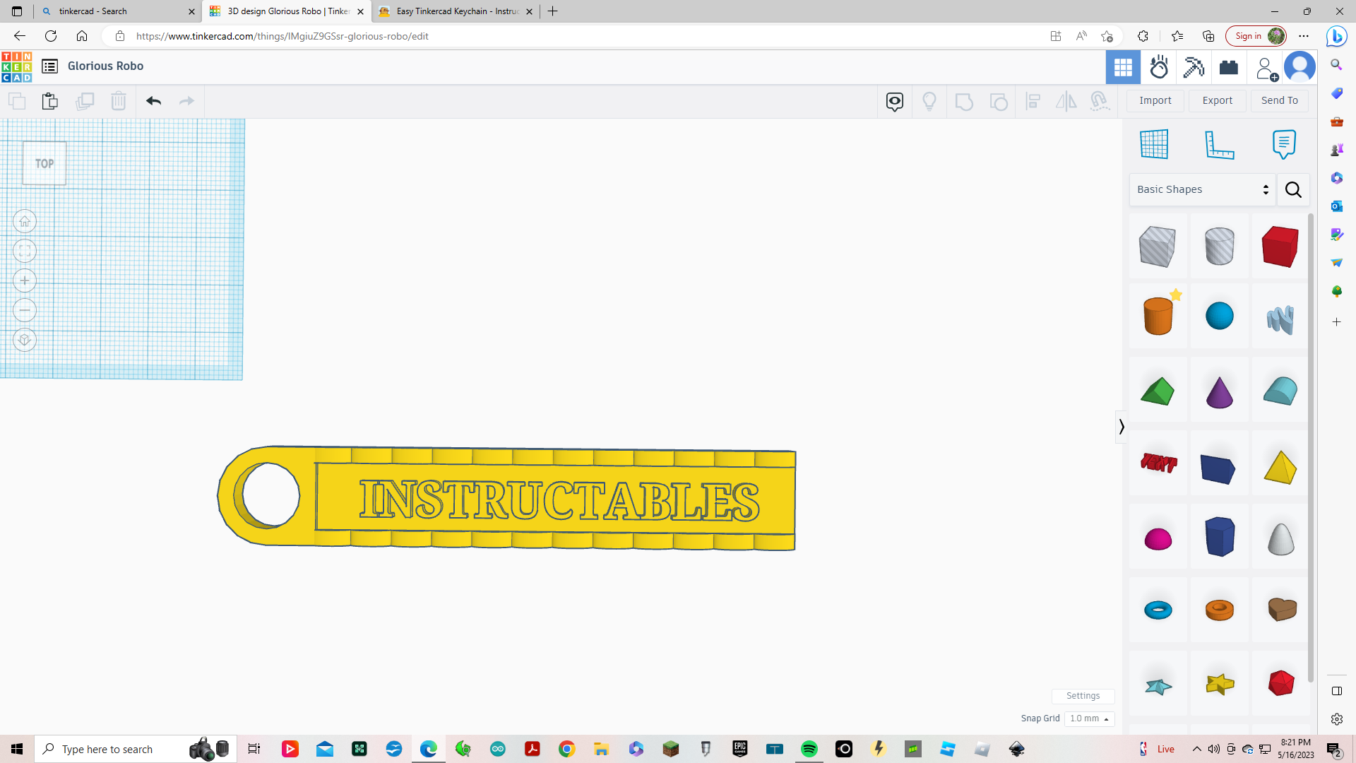Open the Basic Shapes dropdown

click(1201, 189)
